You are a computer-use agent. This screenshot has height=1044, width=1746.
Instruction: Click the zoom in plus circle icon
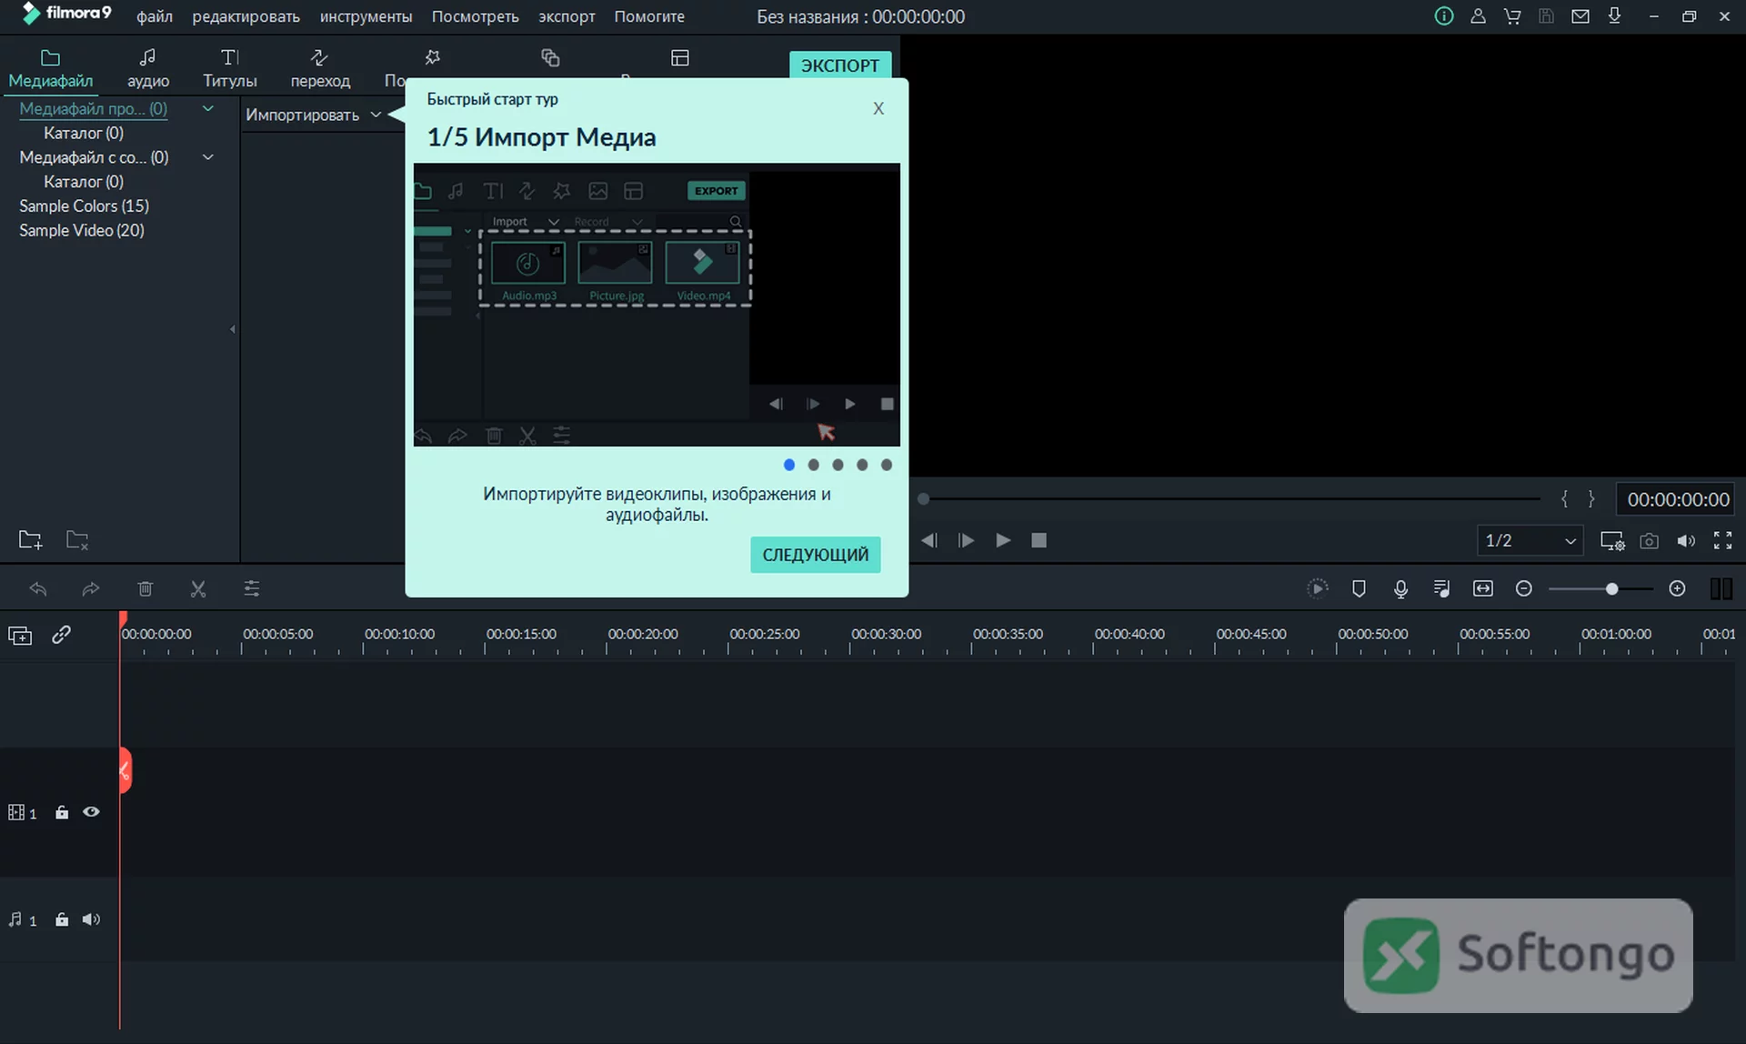[x=1678, y=589]
